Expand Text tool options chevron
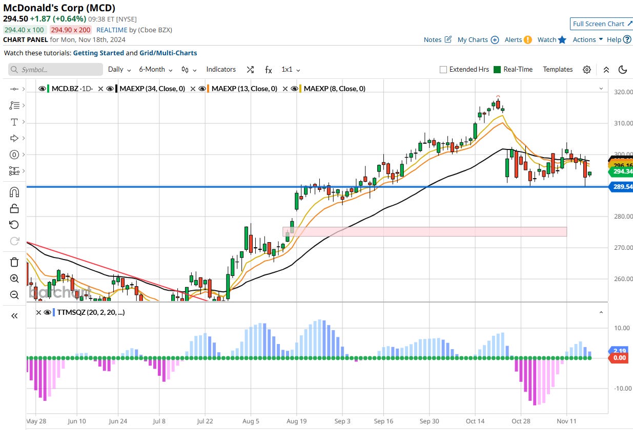The height and width of the screenshot is (430, 633). 24,122
